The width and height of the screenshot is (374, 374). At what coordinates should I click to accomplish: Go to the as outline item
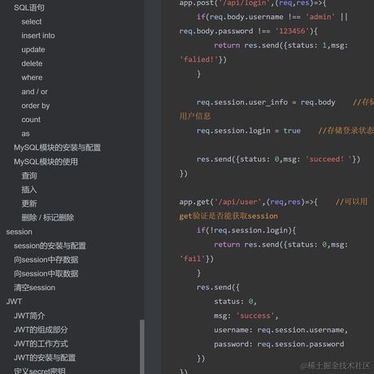(25, 133)
